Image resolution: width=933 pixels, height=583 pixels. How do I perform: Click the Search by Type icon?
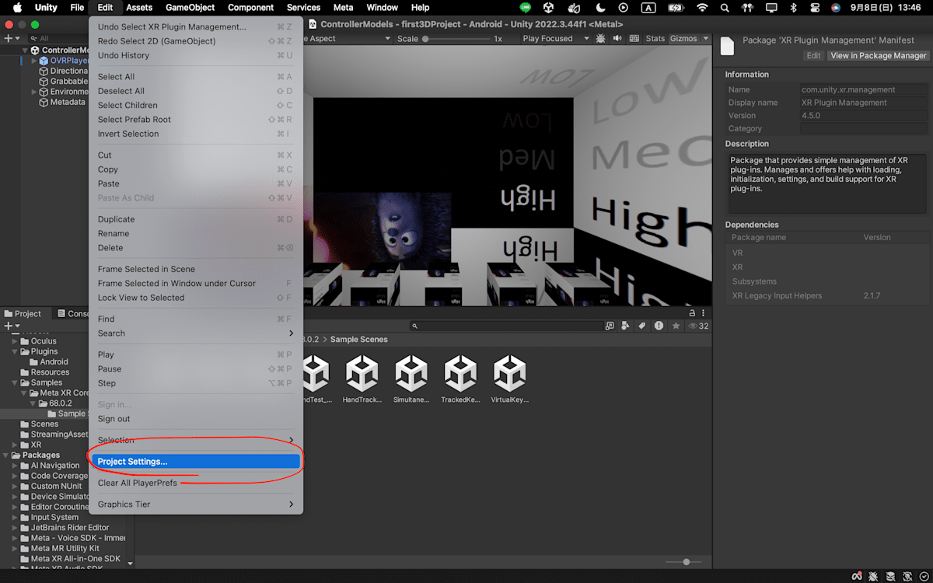point(627,326)
